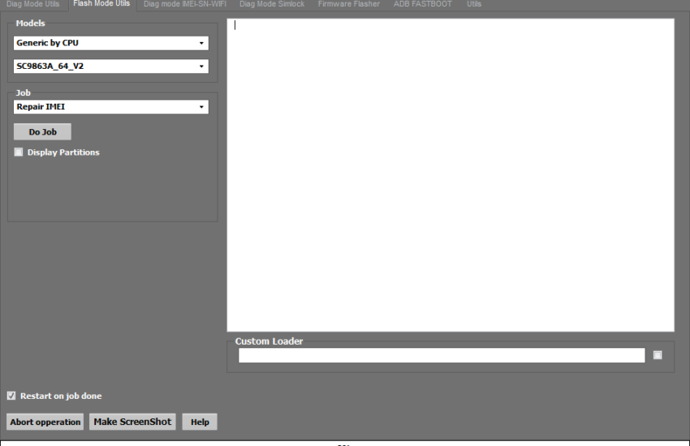Screen dimensions: 690x446
Task: Open the Diag mode IMEI-SN-WIFI tab
Action: tap(184, 4)
